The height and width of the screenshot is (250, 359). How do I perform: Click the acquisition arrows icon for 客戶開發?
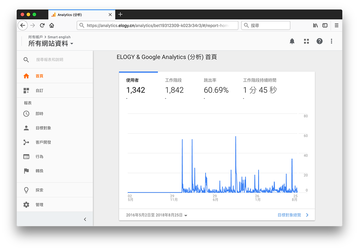pyautogui.click(x=26, y=142)
